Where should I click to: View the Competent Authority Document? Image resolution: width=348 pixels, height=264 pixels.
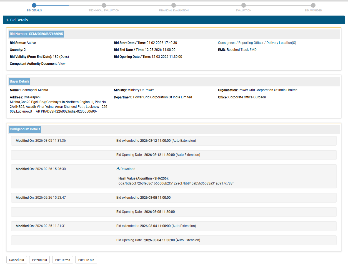click(62, 64)
